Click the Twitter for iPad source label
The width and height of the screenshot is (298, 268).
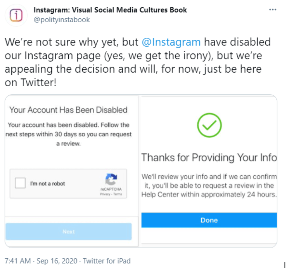107,261
